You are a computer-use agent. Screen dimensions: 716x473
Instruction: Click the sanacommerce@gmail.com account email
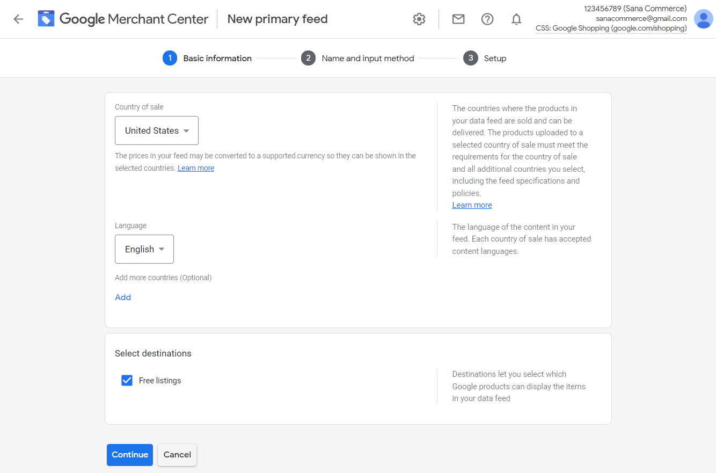[x=641, y=18]
